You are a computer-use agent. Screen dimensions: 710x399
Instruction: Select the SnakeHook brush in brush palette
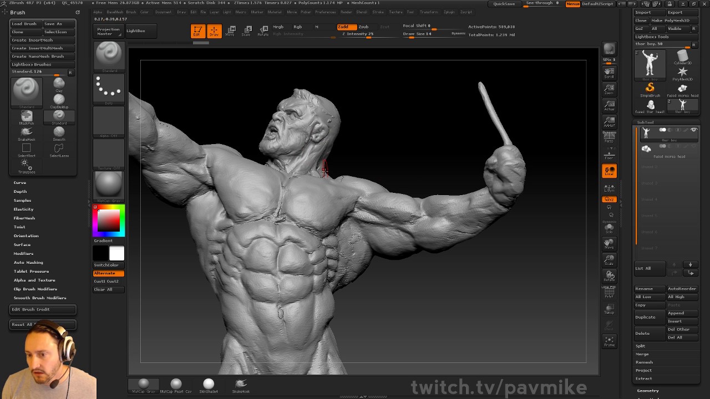pos(26,133)
